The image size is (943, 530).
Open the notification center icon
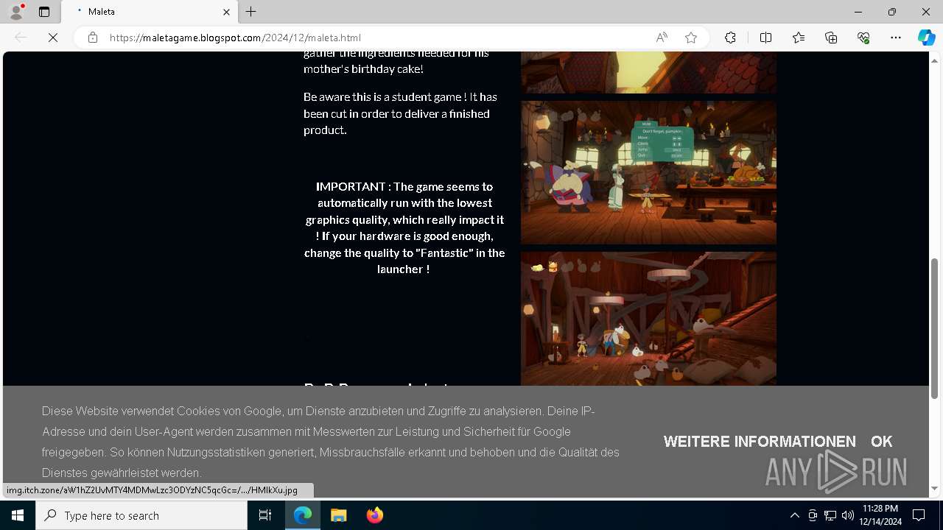[x=919, y=515]
